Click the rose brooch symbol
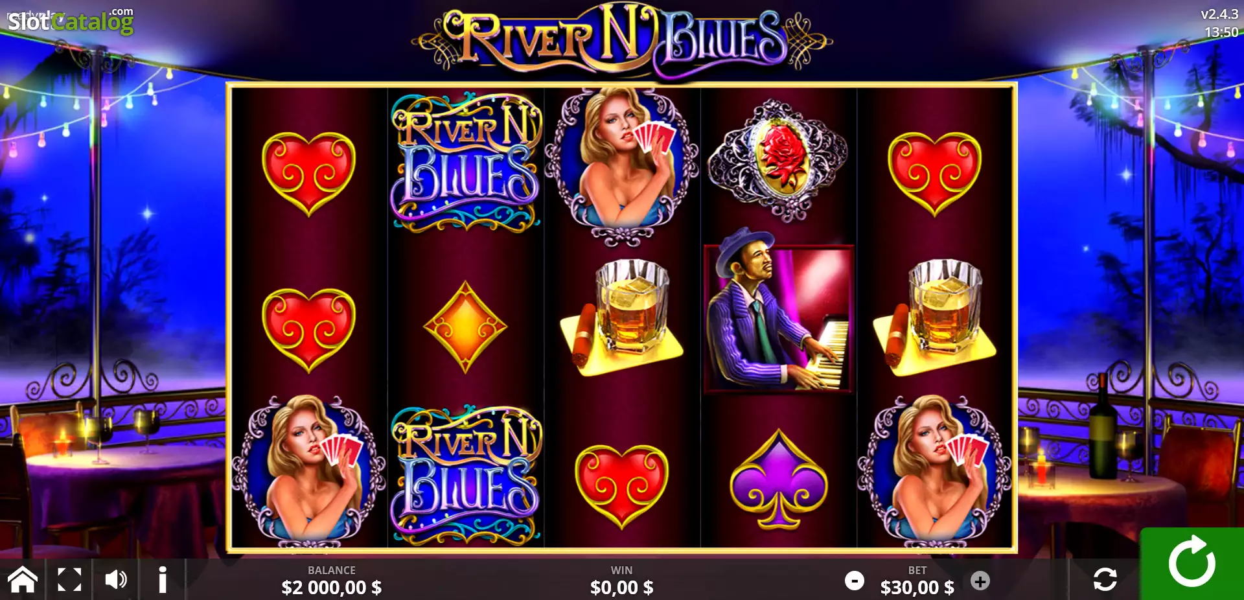Screen dimensions: 1244x600 pos(777,160)
